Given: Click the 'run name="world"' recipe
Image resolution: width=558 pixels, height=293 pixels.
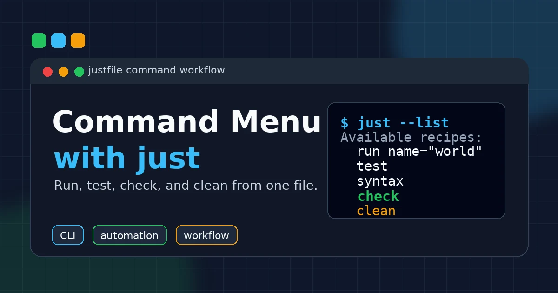Looking at the screenshot, I should click(x=419, y=152).
